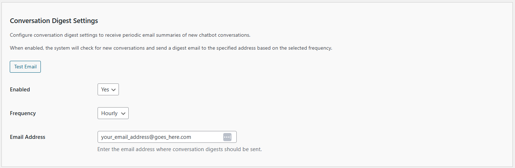Click the Test Email button
This screenshot has width=515, height=168.
[x=25, y=67]
